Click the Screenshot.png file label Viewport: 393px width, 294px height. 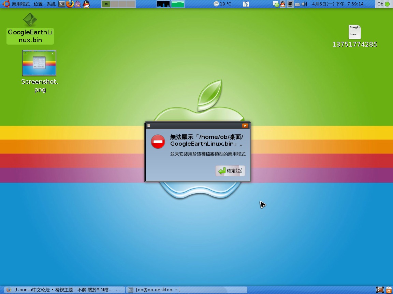point(40,85)
